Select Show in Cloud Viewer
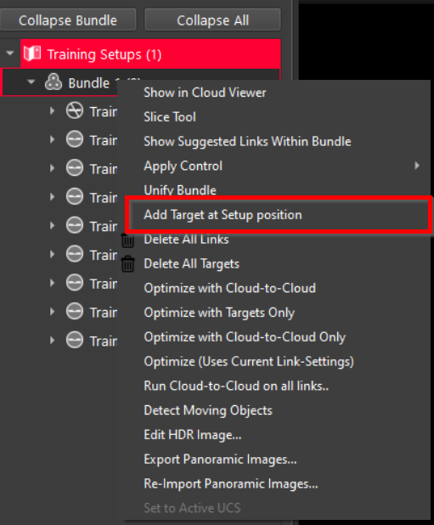Screen dimensions: 434x525 [205, 93]
